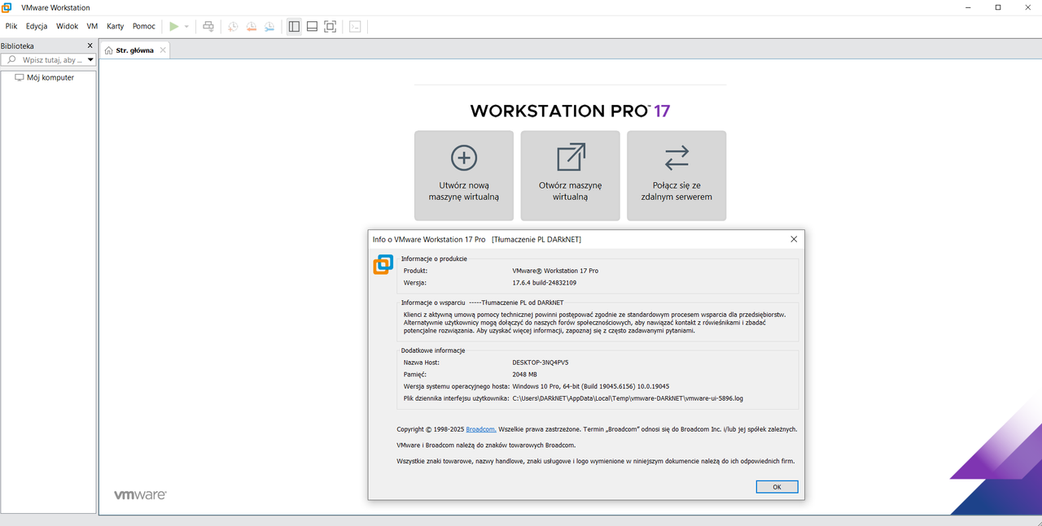The width and height of the screenshot is (1042, 526).
Task: Click product name VMware® Workstation 17 Pro
Action: [x=555, y=271]
